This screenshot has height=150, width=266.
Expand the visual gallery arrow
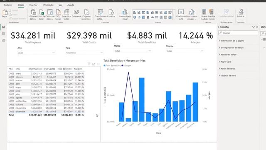coord(174,15)
